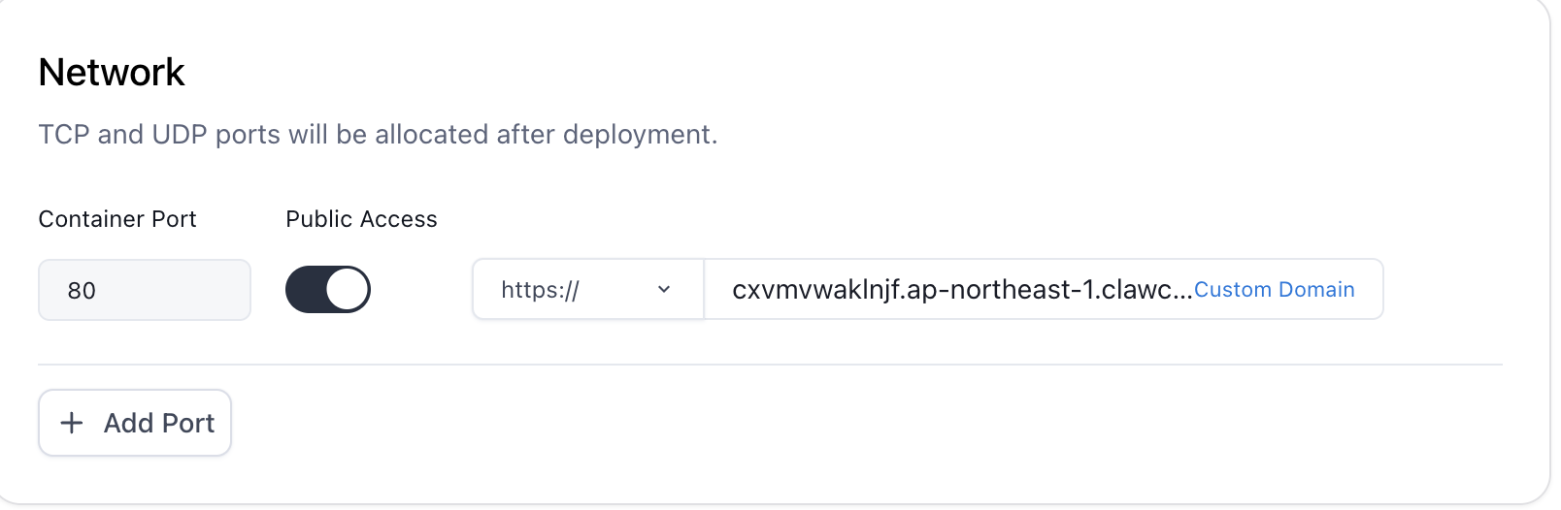The height and width of the screenshot is (510, 1561).
Task: Click the truncated ellipsis of domain name
Action: point(1182,295)
